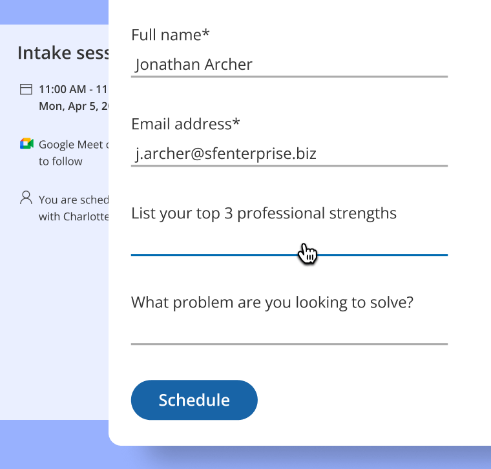The height and width of the screenshot is (469, 491).
Task: Click the 11:00 AM session time text
Action: point(72,89)
